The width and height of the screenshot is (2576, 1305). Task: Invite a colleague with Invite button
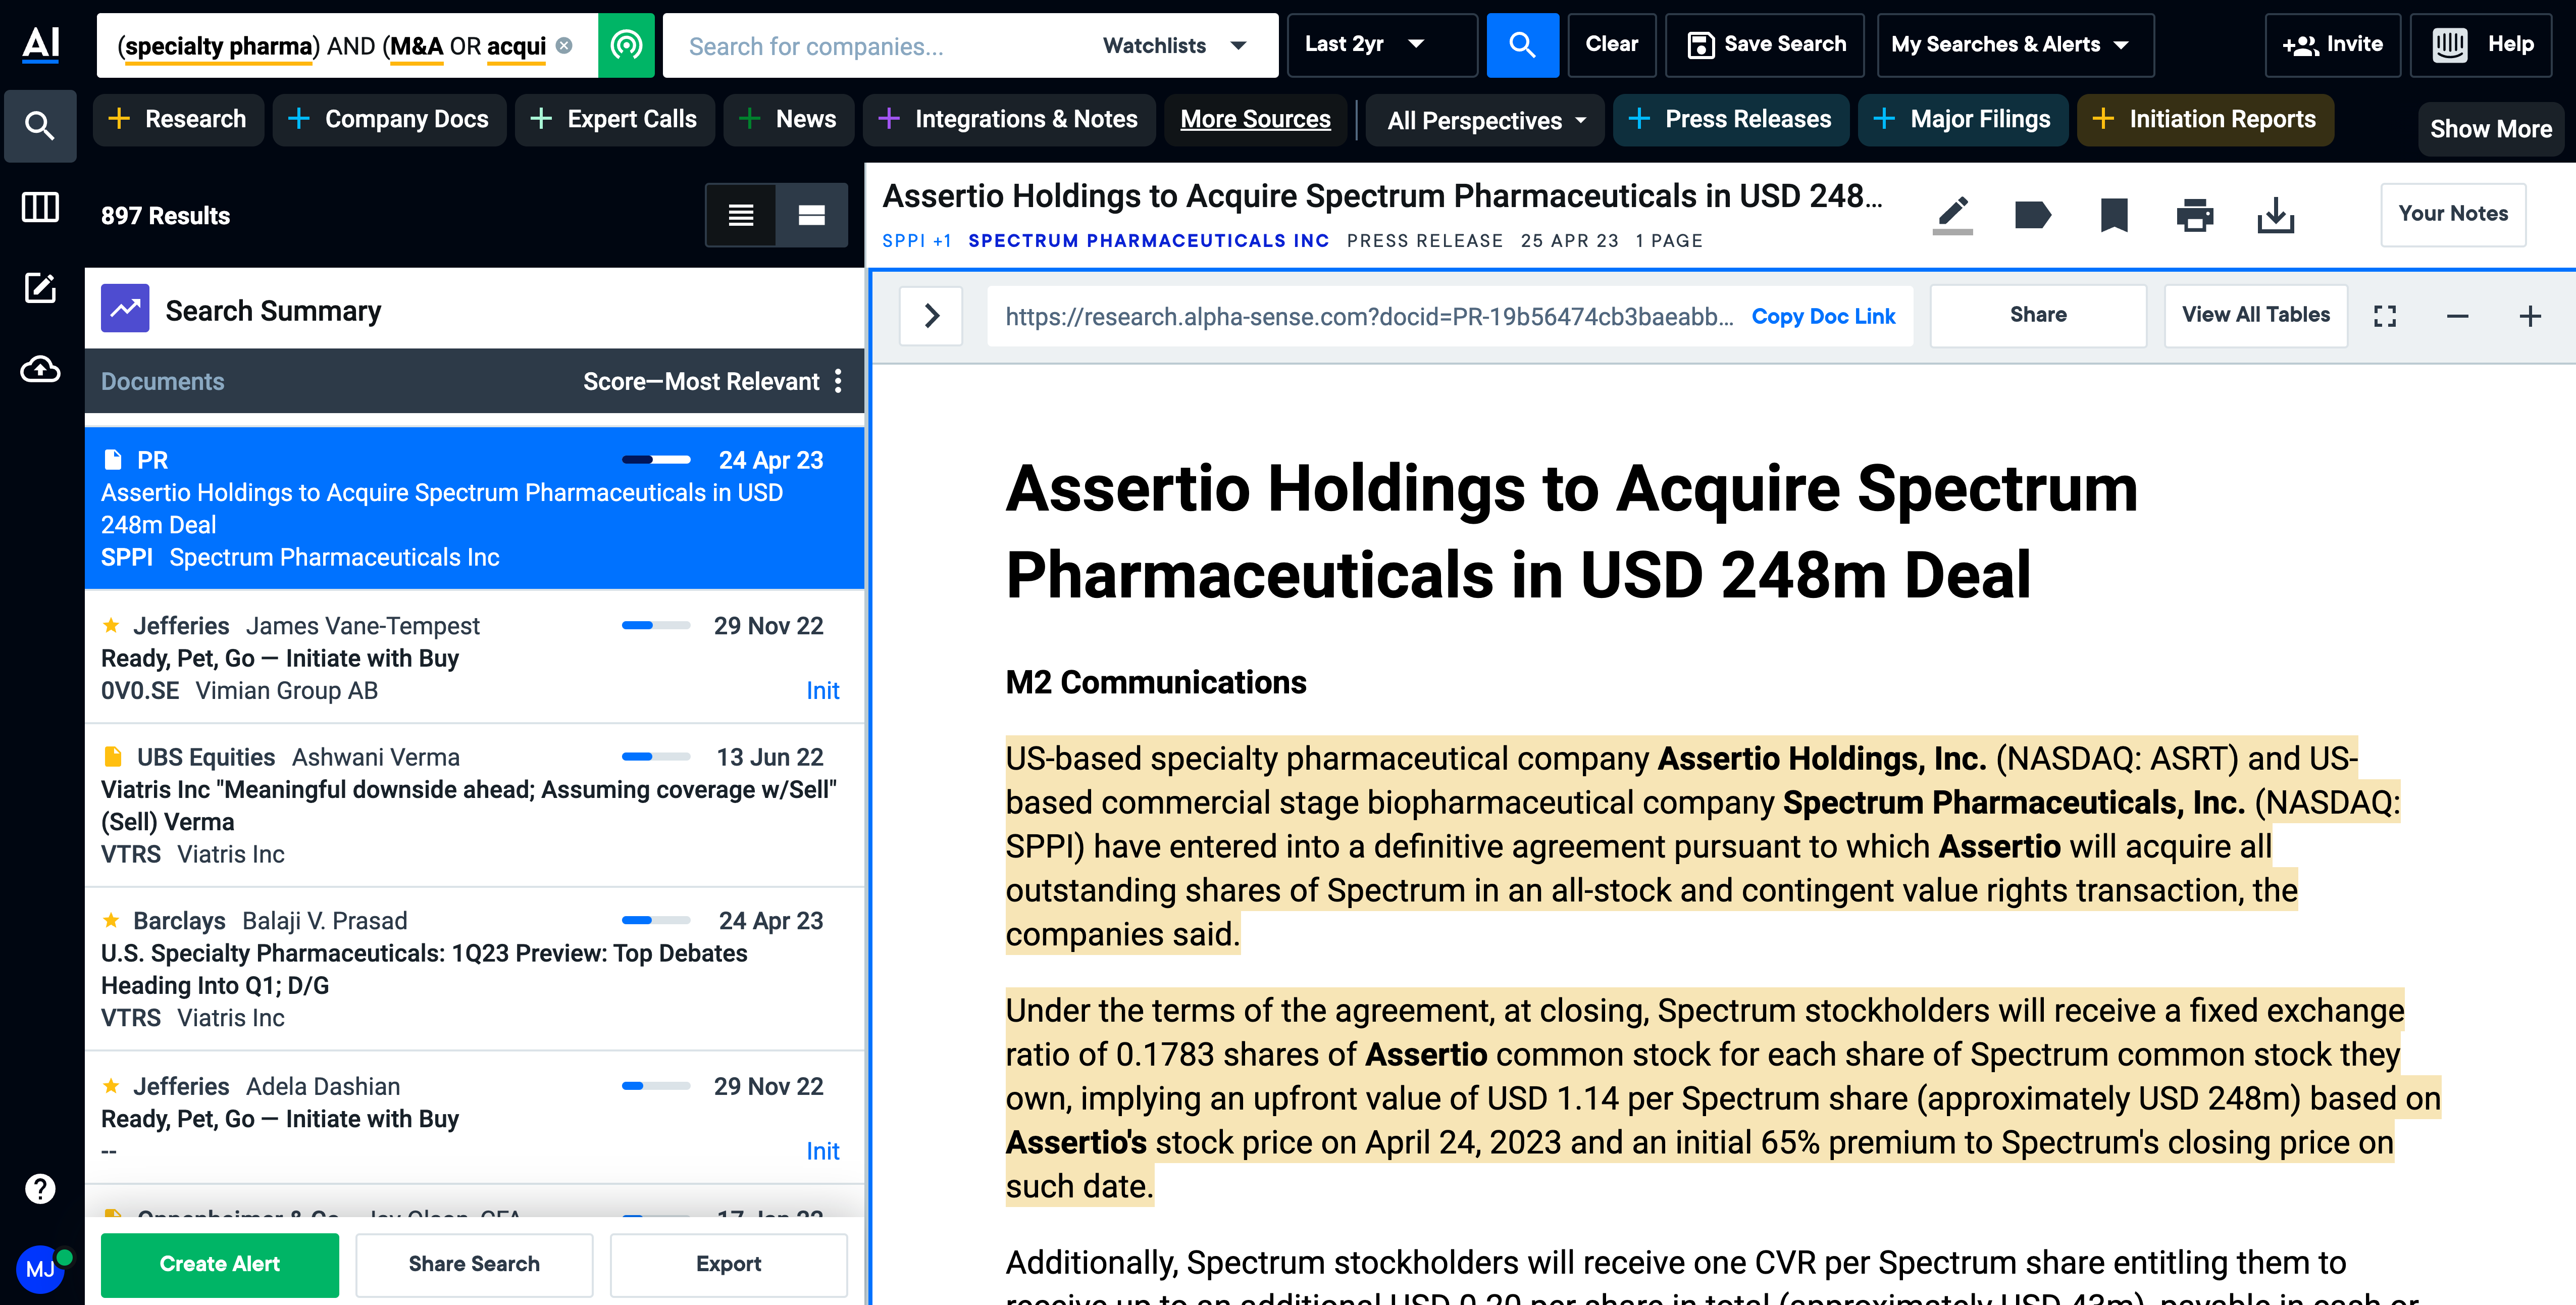click(x=2332, y=45)
